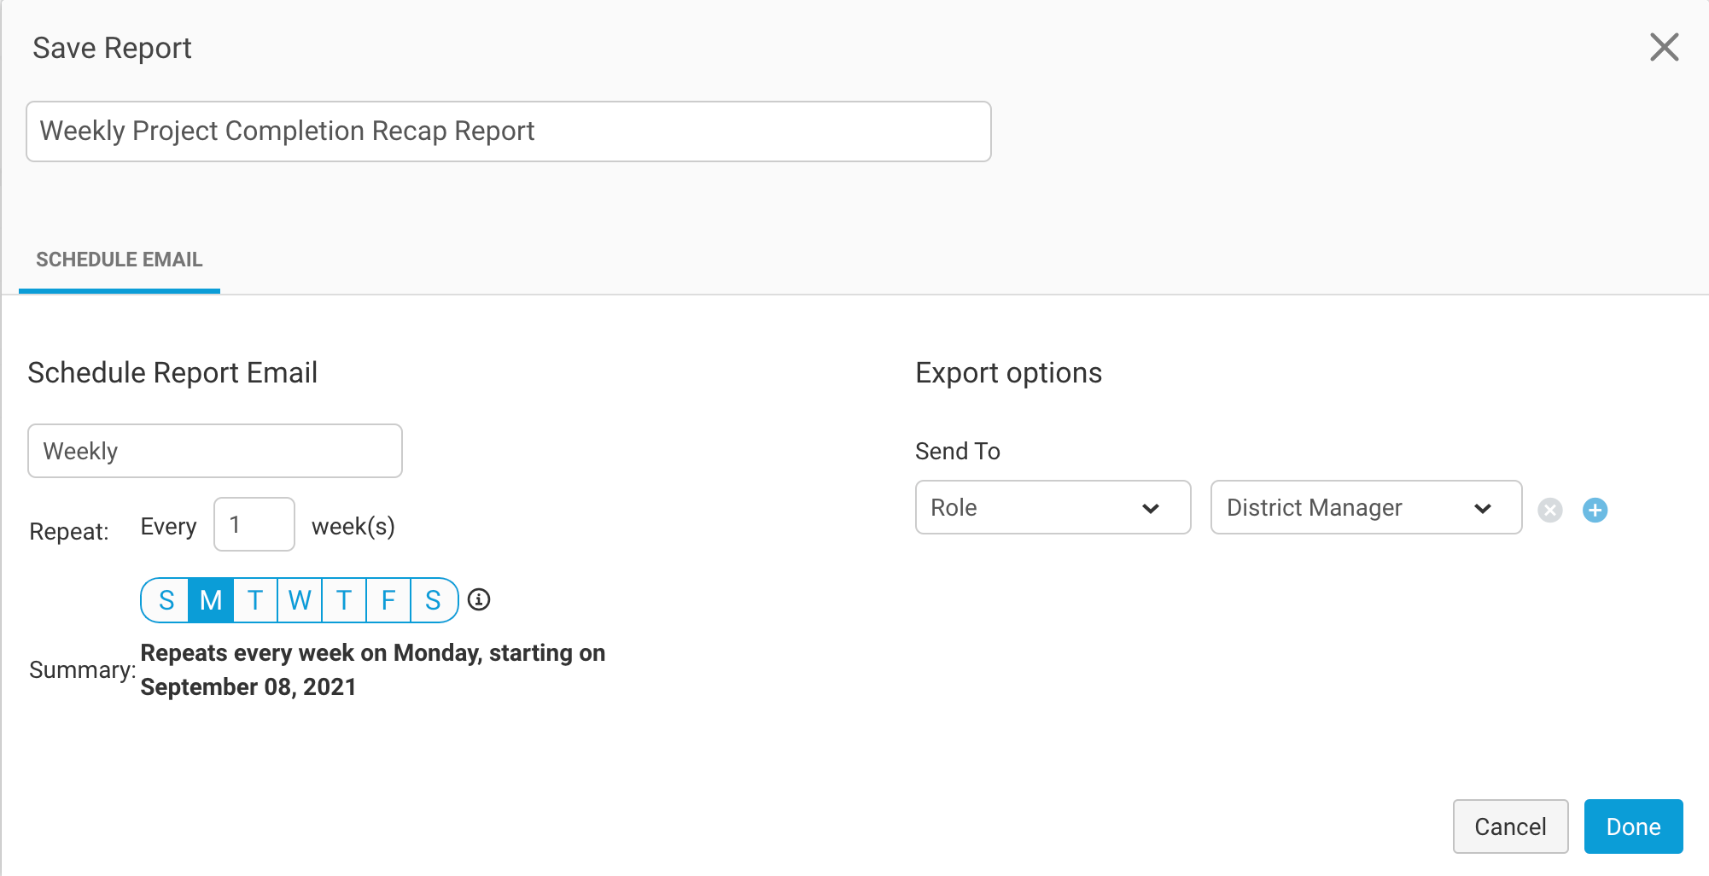Remove the recipient using the gray X icon
1709x876 pixels.
pos(1550,511)
